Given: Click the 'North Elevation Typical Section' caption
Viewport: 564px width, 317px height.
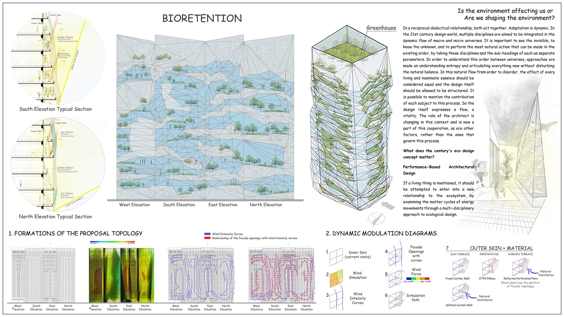Looking at the screenshot, I should tap(55, 217).
